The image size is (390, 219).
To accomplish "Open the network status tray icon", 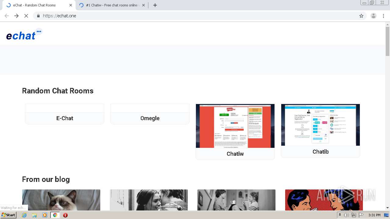I will point(354,215).
